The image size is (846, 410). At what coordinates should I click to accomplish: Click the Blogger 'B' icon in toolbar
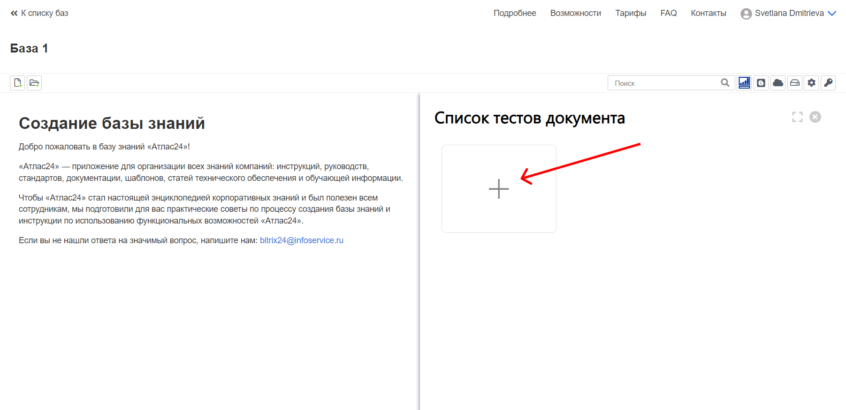coord(761,83)
